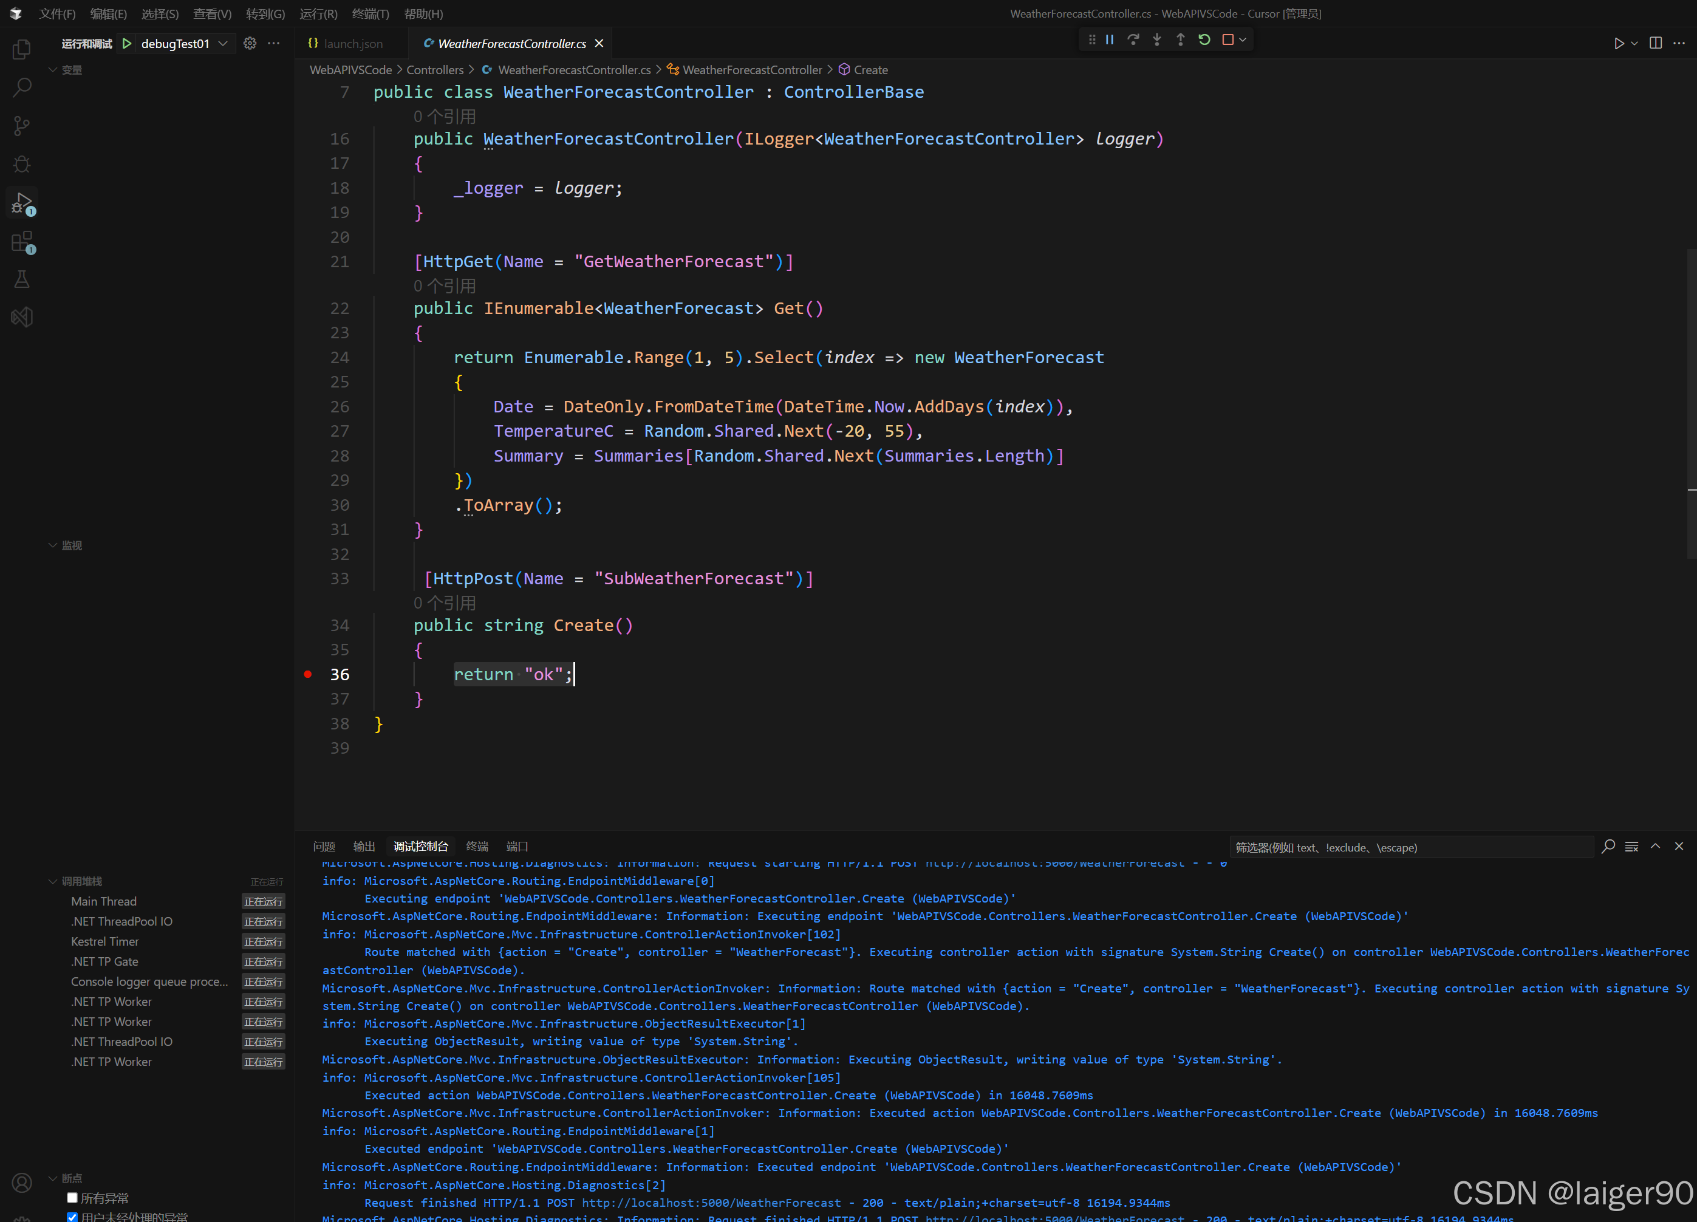The image size is (1697, 1222).
Task: Open the 终端(T) menu
Action: pyautogui.click(x=370, y=13)
